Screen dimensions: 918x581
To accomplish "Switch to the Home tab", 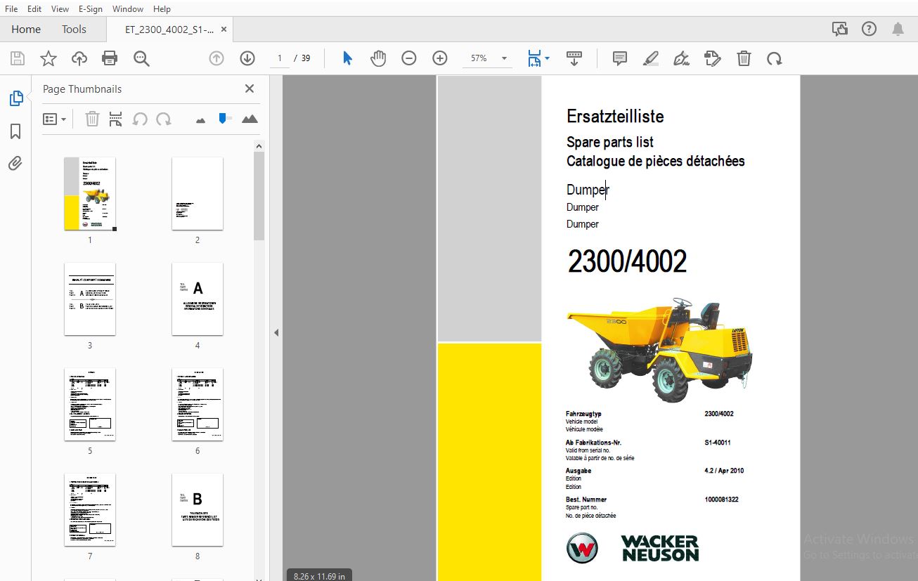I will (x=26, y=30).
